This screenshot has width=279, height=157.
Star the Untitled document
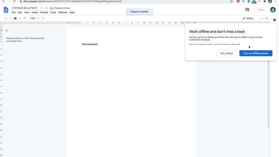[42, 8]
